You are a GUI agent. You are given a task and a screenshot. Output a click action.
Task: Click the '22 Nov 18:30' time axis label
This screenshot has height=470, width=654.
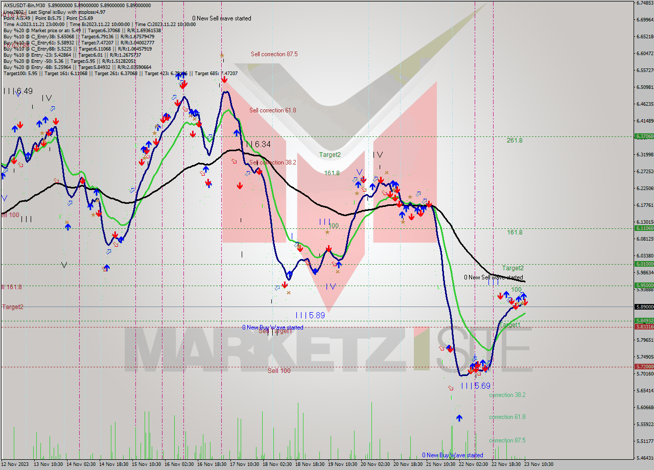click(x=506, y=464)
